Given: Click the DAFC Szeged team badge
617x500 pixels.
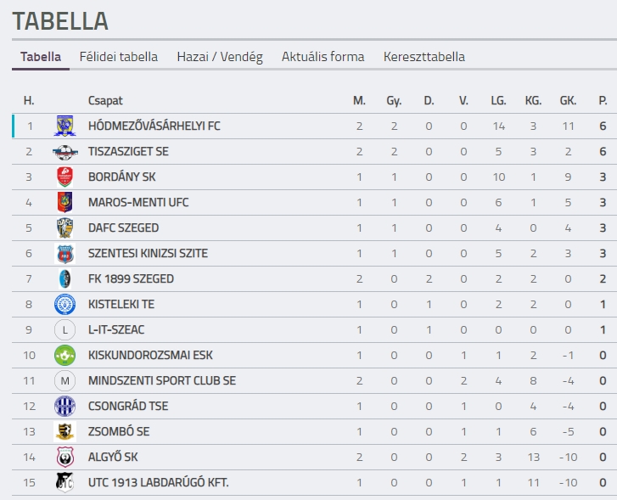Looking at the screenshot, I should pos(65,228).
